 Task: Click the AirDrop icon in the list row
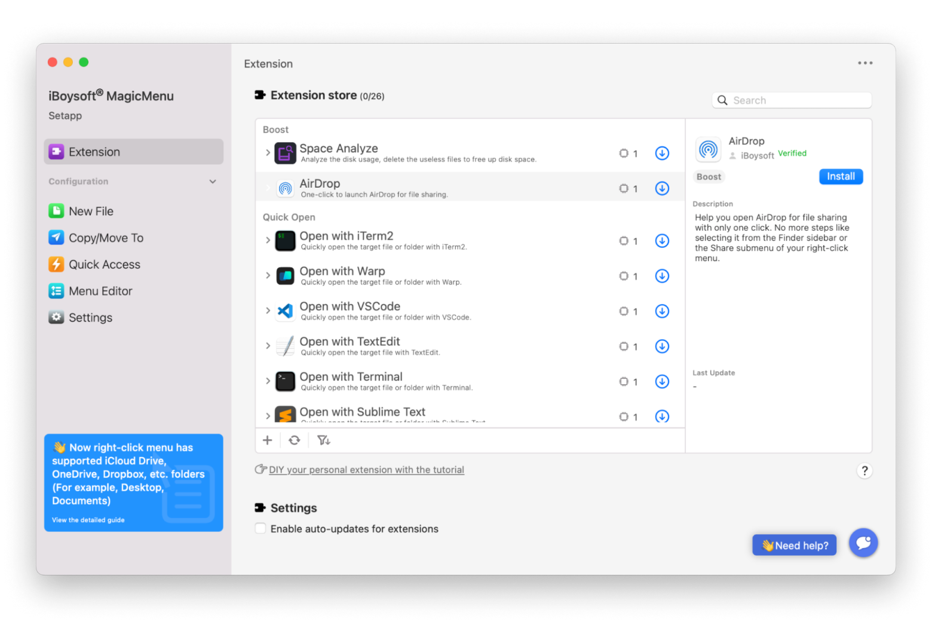pyautogui.click(x=286, y=189)
